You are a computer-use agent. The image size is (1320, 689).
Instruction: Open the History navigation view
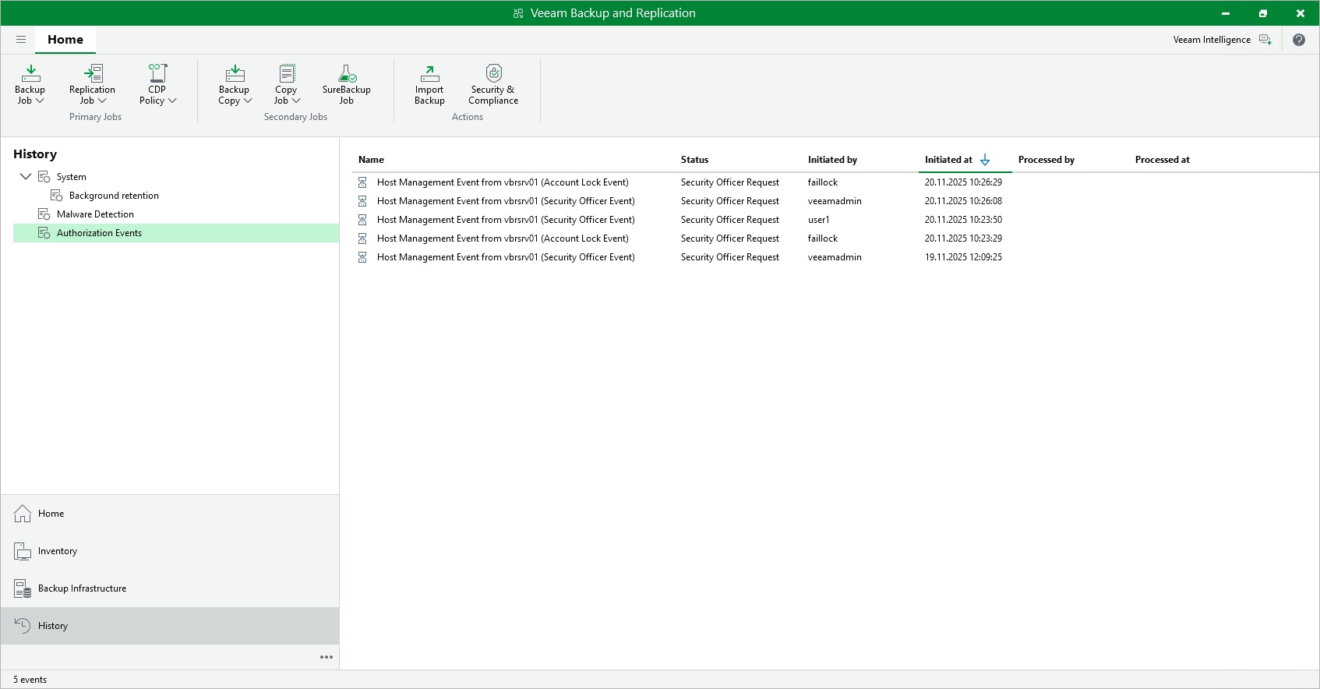170,626
